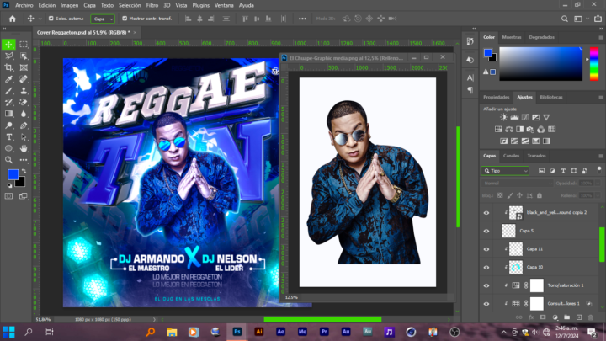
Task: Select the Ellipse shape tool
Action: point(8,148)
